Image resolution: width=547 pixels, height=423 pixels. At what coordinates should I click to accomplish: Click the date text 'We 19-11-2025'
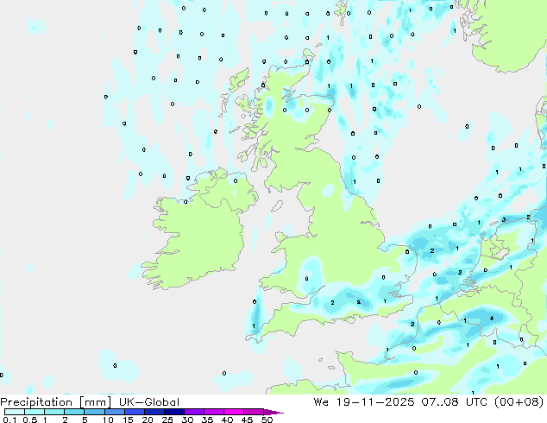364,402
